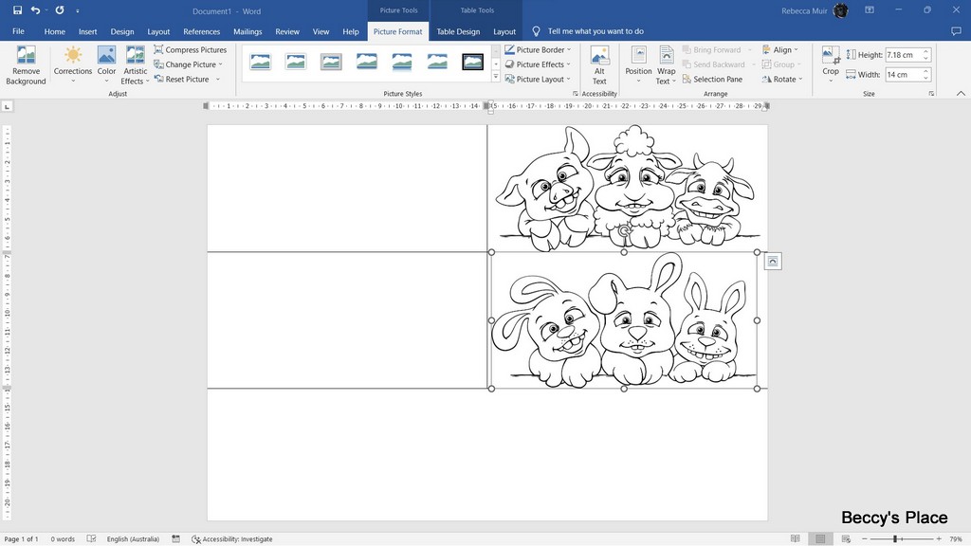Click the word count in status bar

coord(63,539)
